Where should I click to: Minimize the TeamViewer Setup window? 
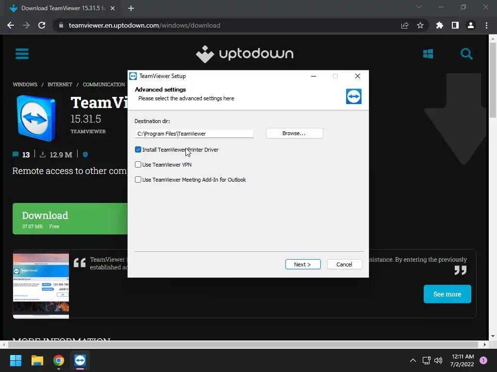tap(314, 76)
